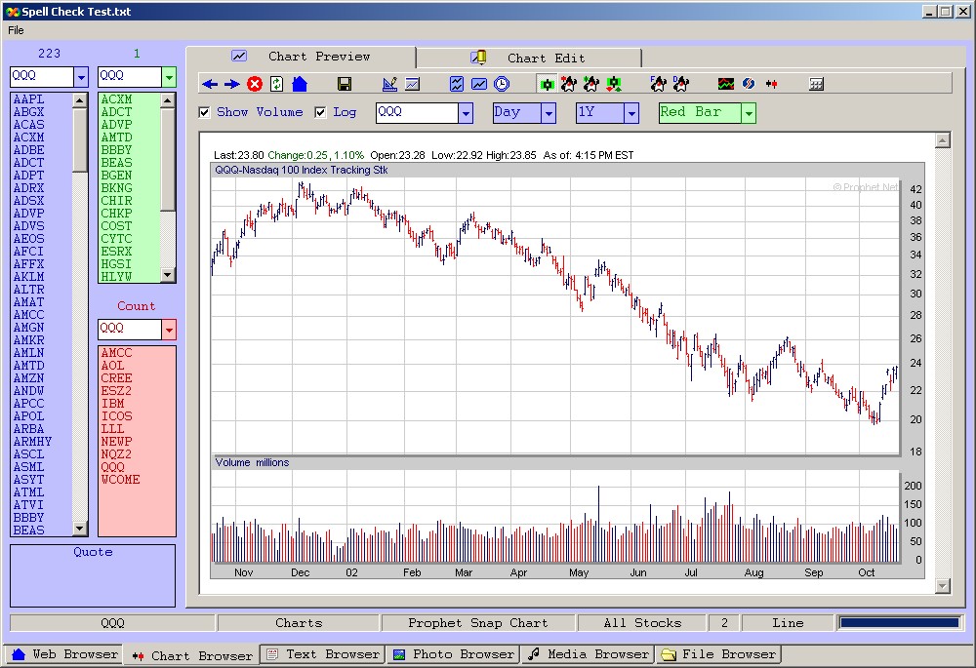Click the All Stocks status button
Image resolution: width=976 pixels, height=668 pixels.
[642, 622]
